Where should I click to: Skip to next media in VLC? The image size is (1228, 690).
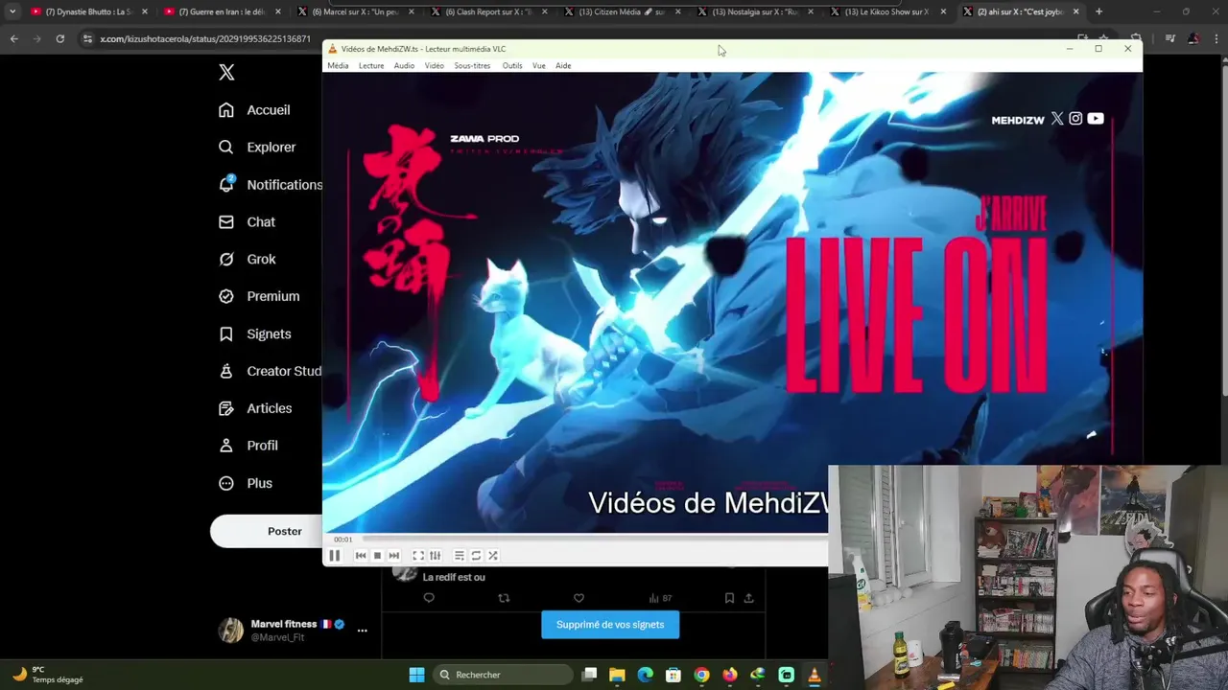(393, 556)
